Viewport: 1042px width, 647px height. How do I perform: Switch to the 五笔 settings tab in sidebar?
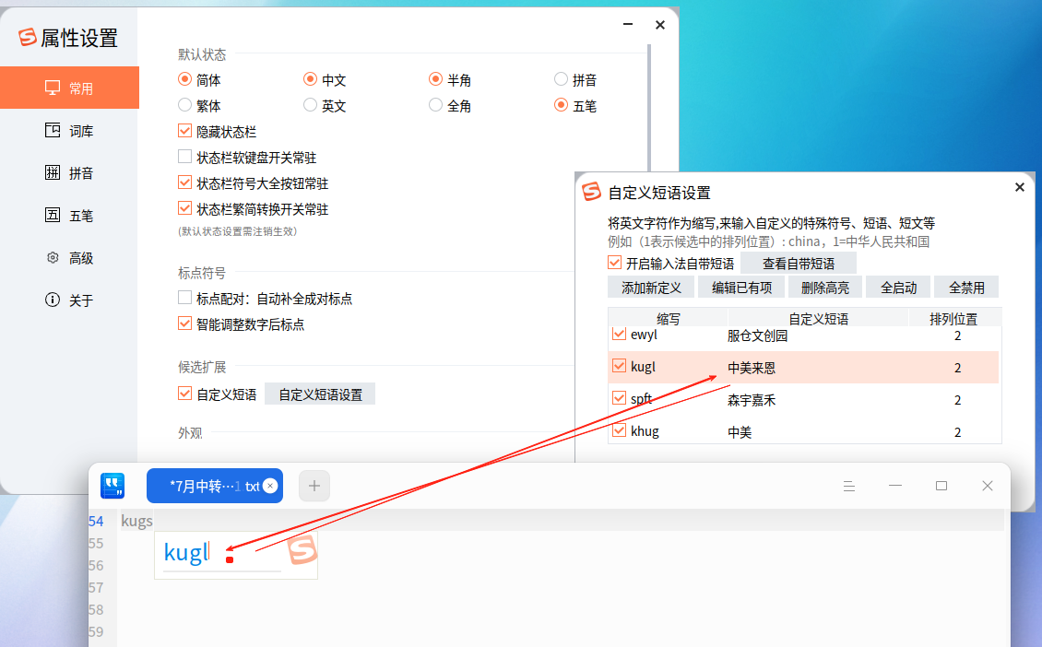tap(69, 216)
